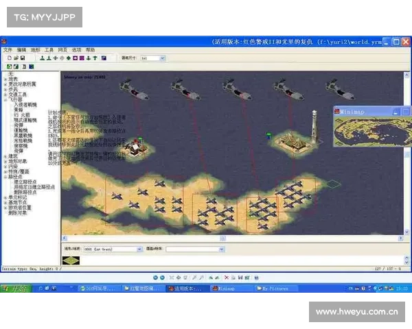Select 删除路径点 waypoint option

tap(25, 192)
